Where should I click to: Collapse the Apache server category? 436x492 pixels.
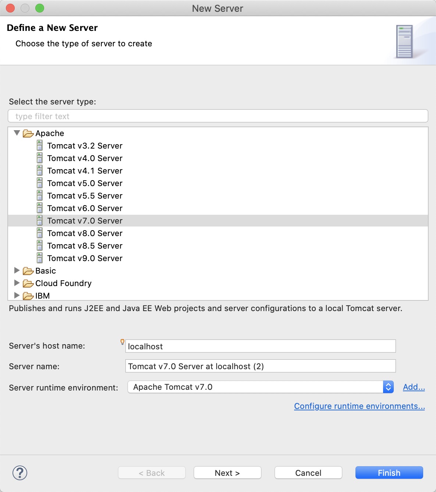click(x=17, y=133)
